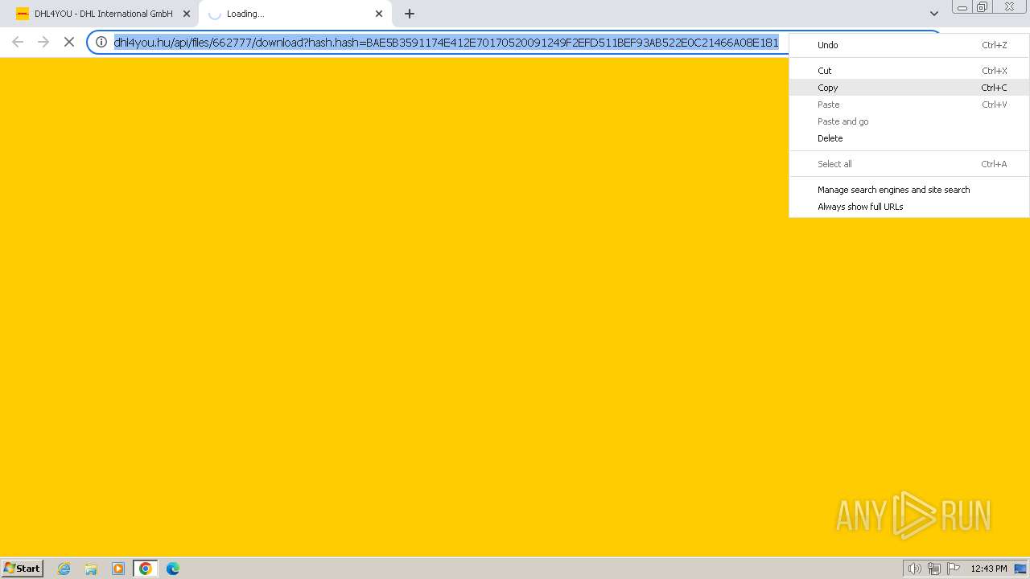Close the Loading tab
The width and height of the screenshot is (1030, 579).
click(x=379, y=14)
